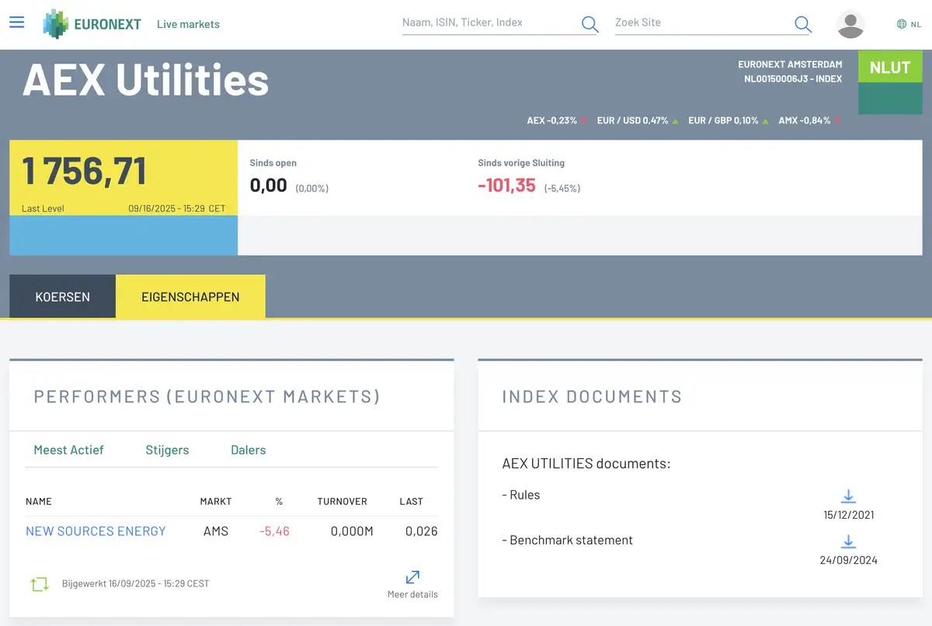Click the MARKT column header

click(216, 502)
